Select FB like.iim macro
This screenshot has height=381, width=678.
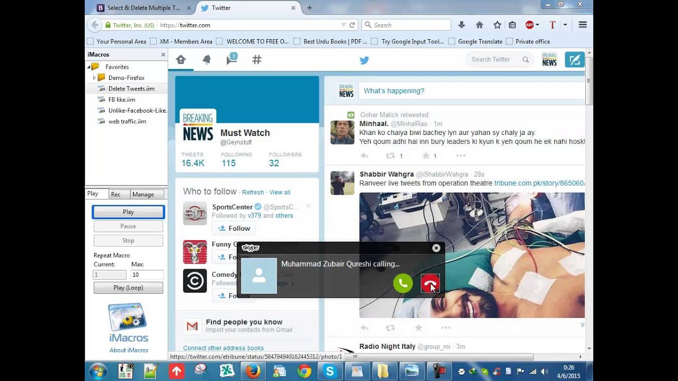122,99
